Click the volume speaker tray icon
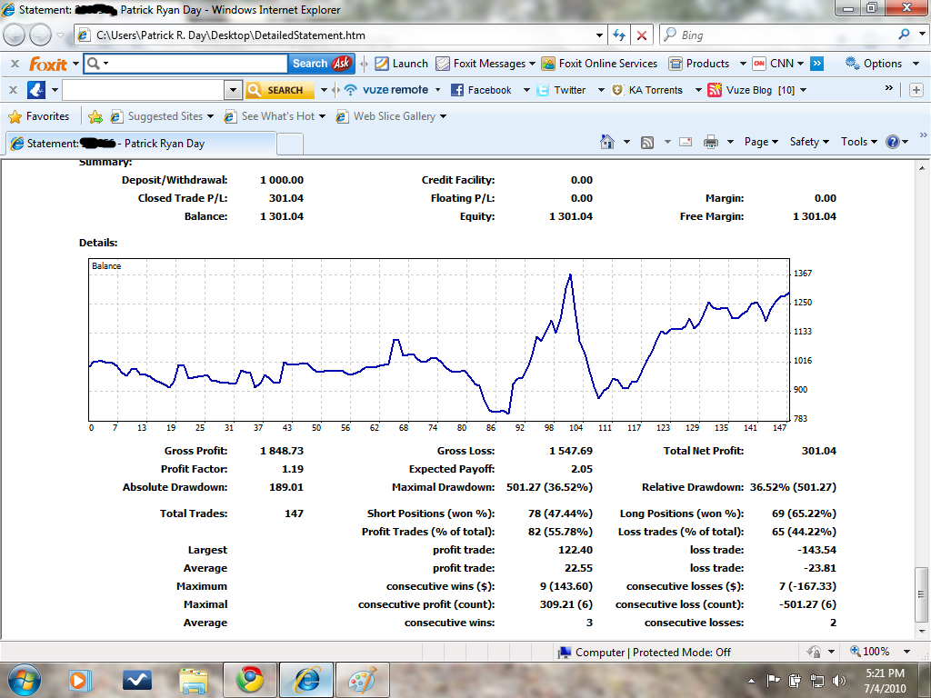This screenshot has width=931, height=698. click(838, 680)
